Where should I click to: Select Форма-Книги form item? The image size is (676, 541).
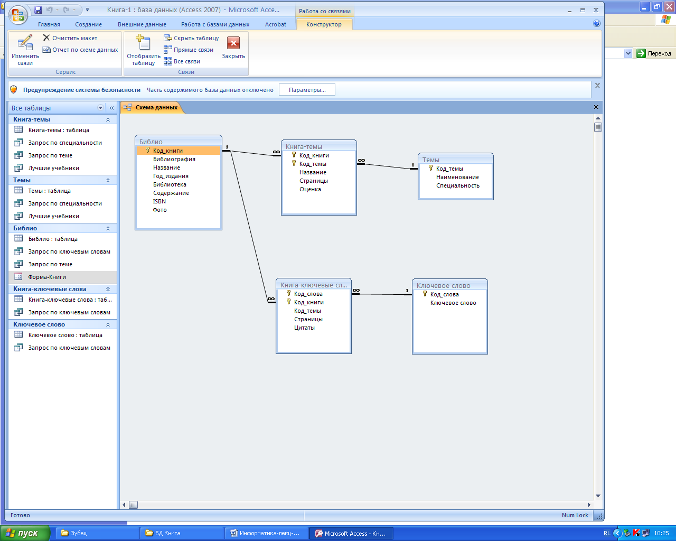[x=62, y=277]
